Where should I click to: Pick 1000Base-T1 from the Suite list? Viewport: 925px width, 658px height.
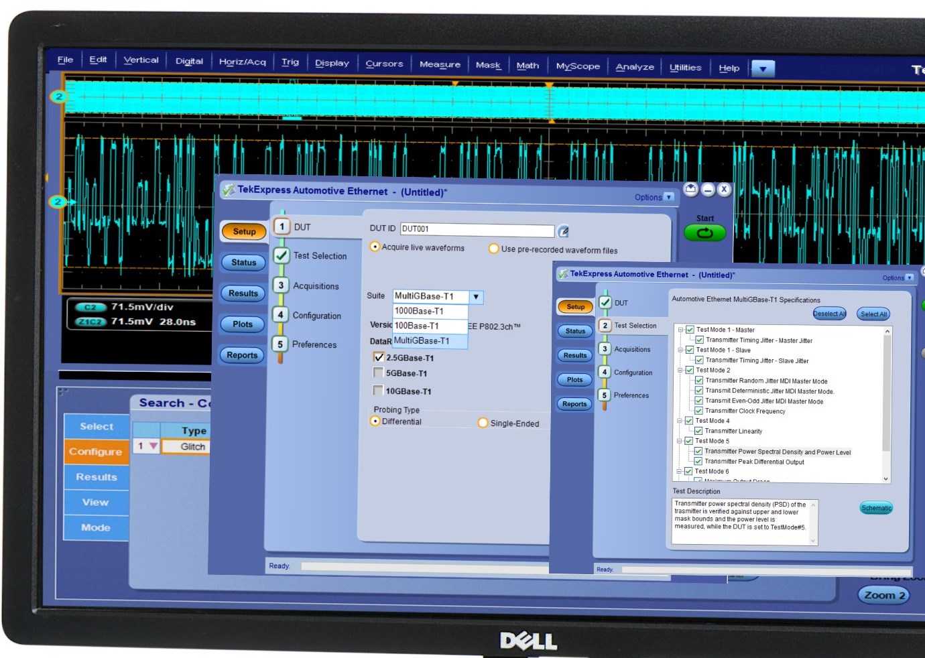click(429, 311)
